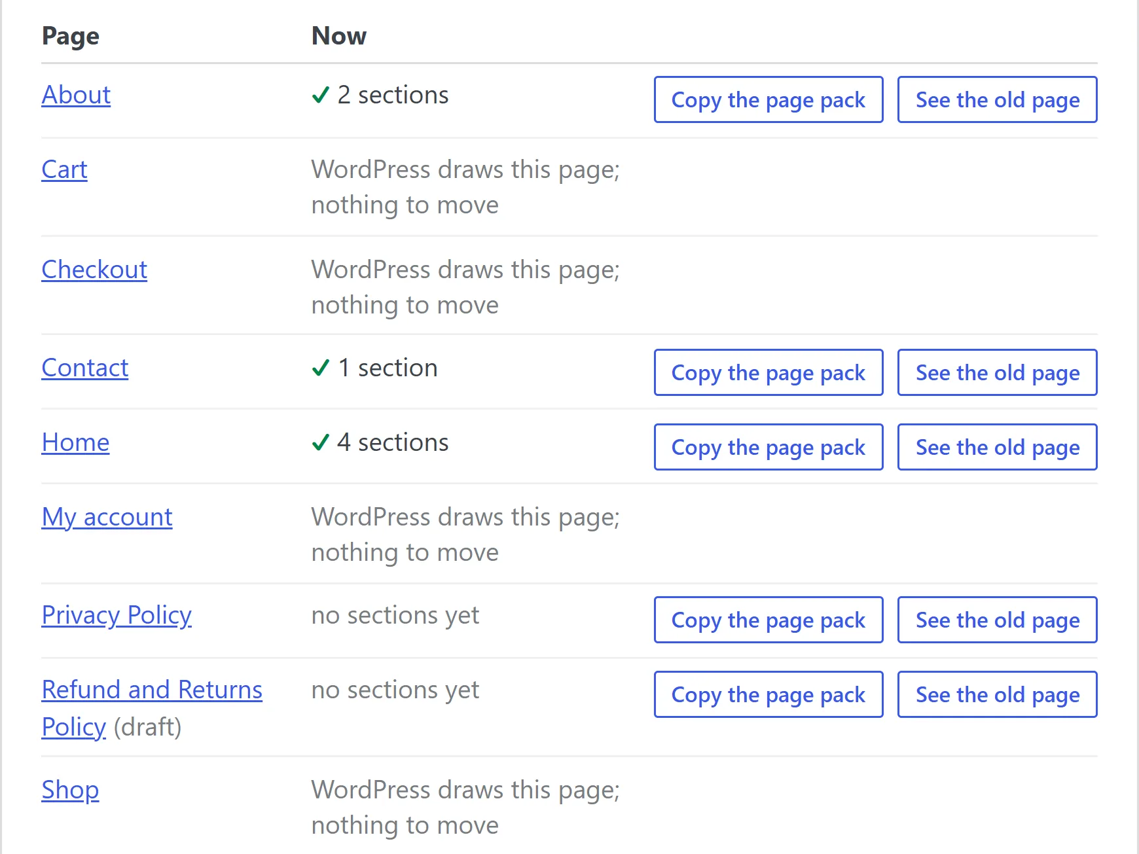See the old Privacy Policy page
The width and height of the screenshot is (1139, 854).
(998, 620)
